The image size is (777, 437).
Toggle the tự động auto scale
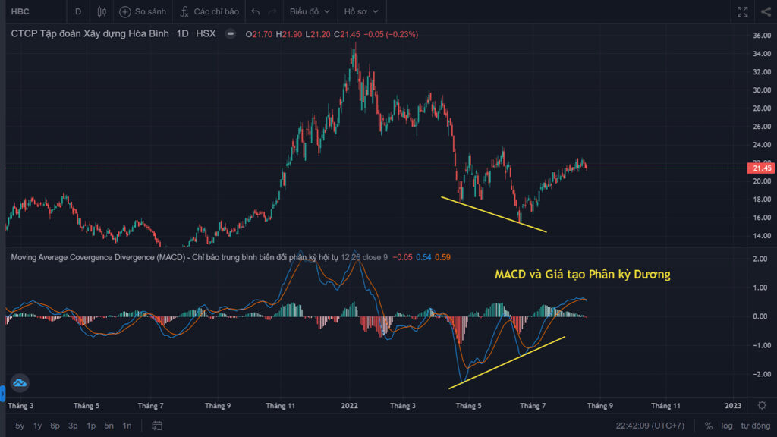[x=756, y=426]
